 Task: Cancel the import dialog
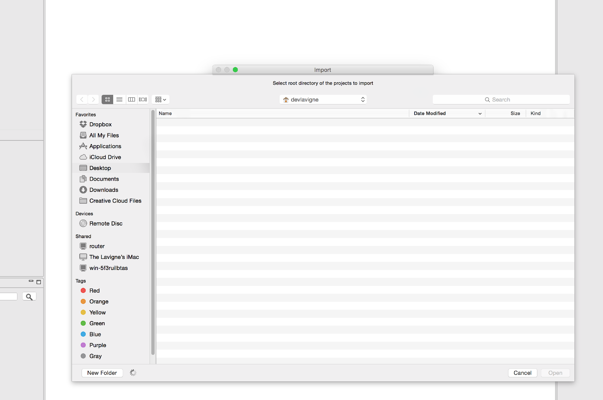pos(523,373)
